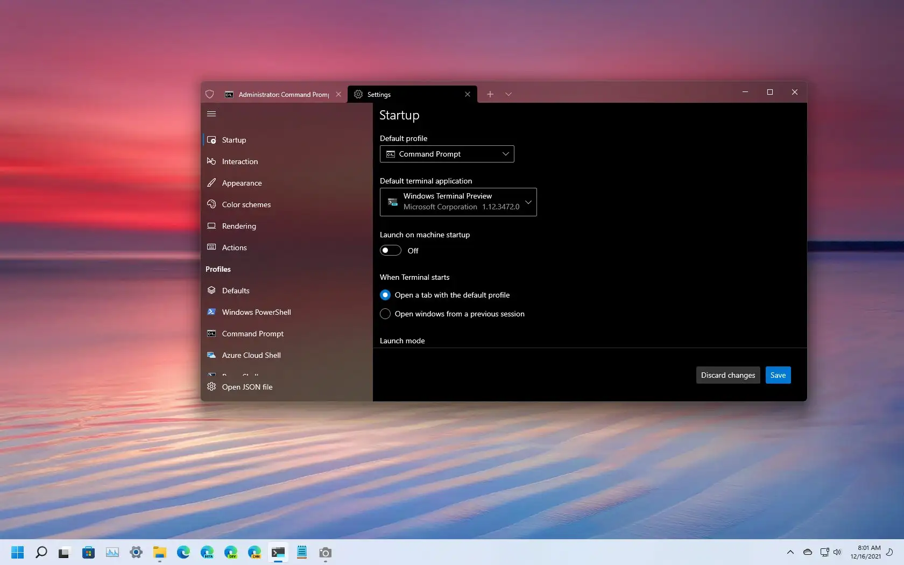Image resolution: width=904 pixels, height=565 pixels.
Task: Click the Rendering monitor icon
Action: pos(211,226)
